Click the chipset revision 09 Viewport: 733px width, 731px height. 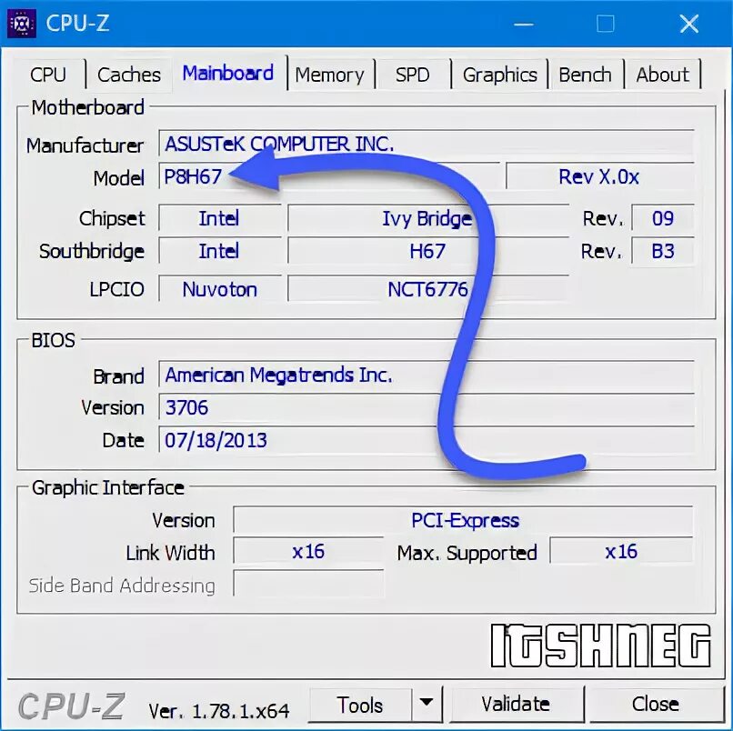coord(662,218)
